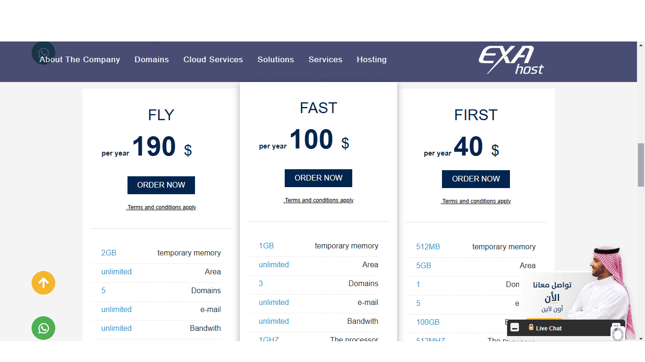Image resolution: width=645 pixels, height=362 pixels.
Task: Click FIRST plan 1 domains value
Action: (418, 285)
